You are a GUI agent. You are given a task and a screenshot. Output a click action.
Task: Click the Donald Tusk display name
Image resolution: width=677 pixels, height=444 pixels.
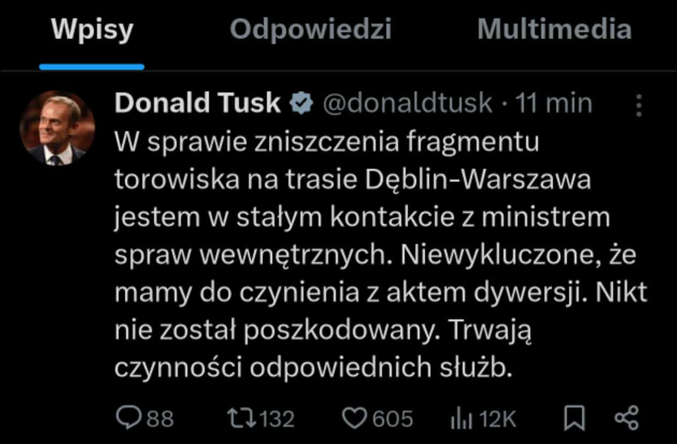click(197, 103)
